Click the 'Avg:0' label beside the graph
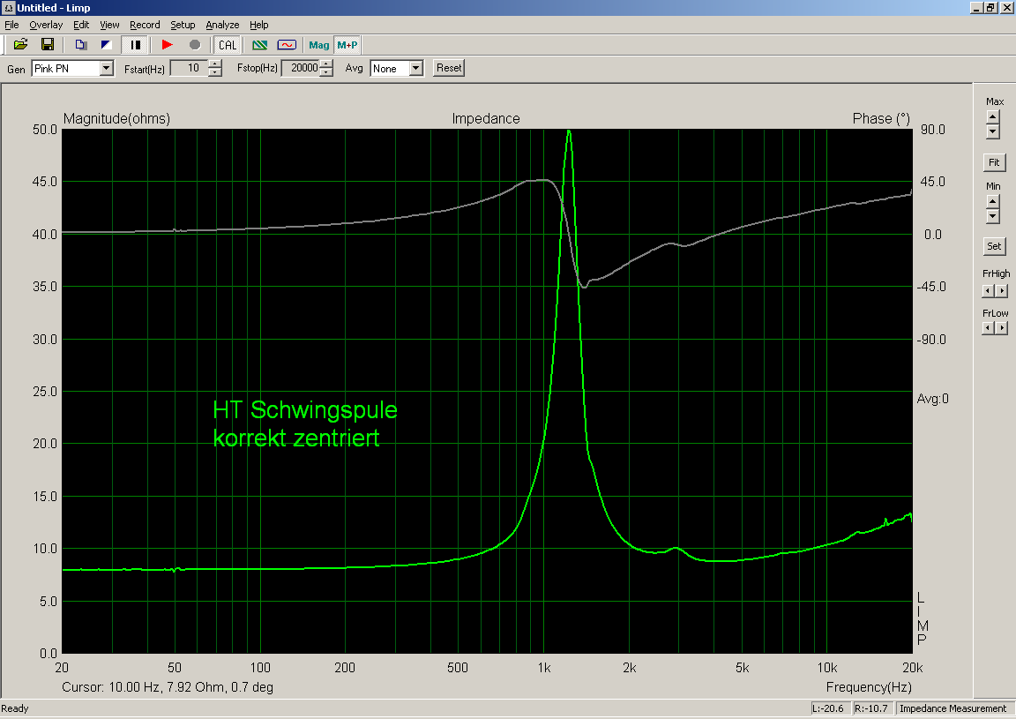The width and height of the screenshot is (1016, 719). click(x=932, y=399)
